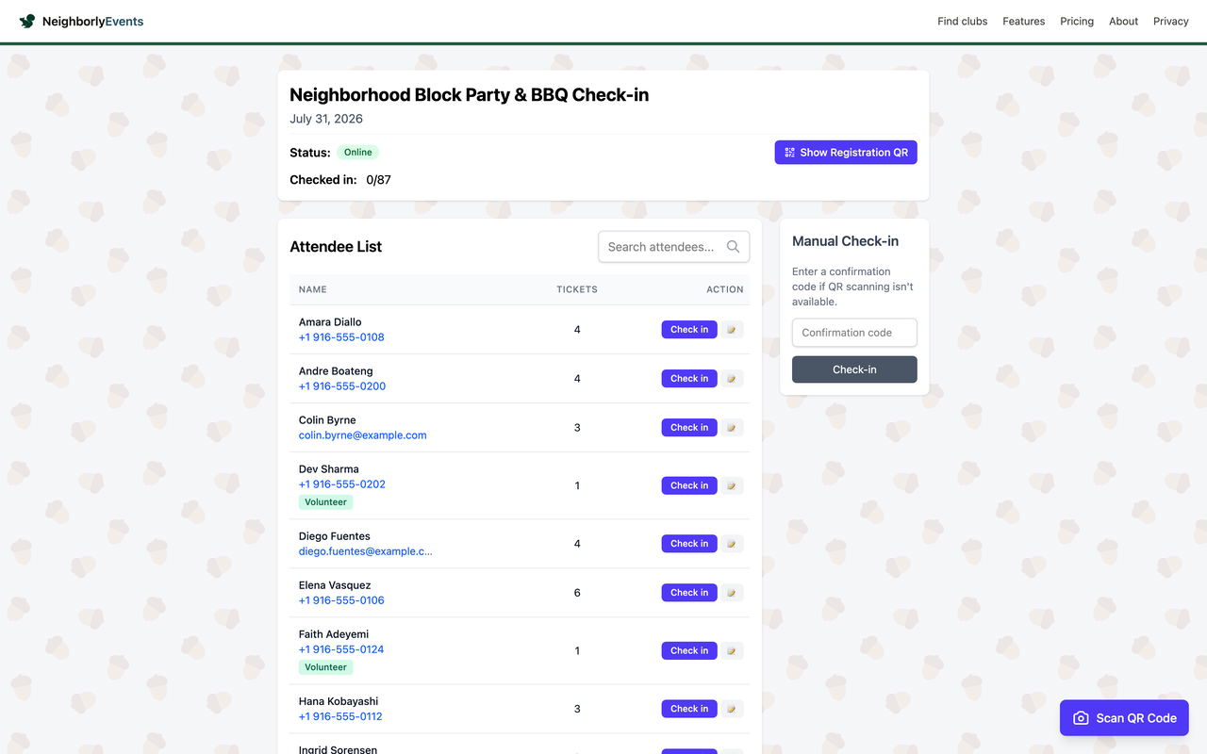
Task: Open the Pricing page link
Action: point(1077,21)
